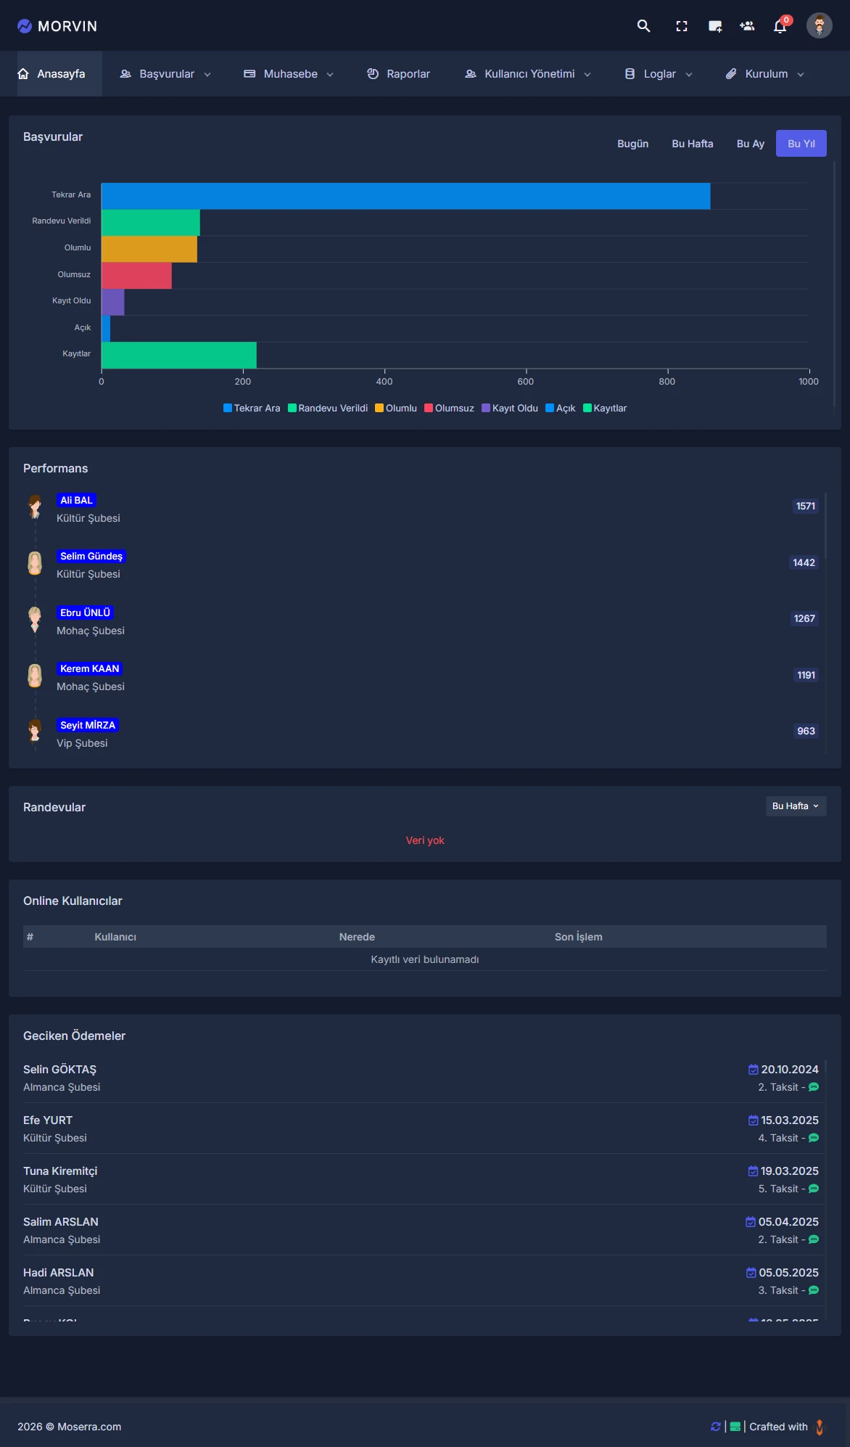Expand the Muhasebe menu

click(289, 74)
